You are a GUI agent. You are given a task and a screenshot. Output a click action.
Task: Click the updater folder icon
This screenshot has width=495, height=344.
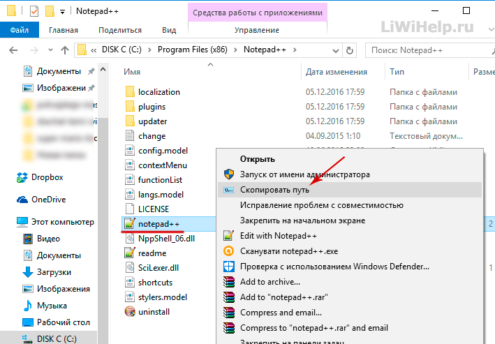(x=130, y=121)
